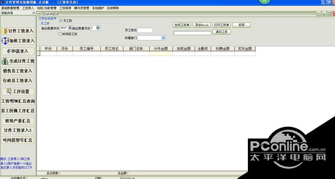Adjust the 输出数据月份 month spinner arrows
Viewport: 335px width, 179px height.
pos(98,28)
